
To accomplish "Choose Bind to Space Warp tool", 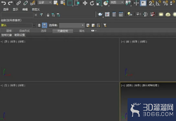I will (x=33, y=3).
